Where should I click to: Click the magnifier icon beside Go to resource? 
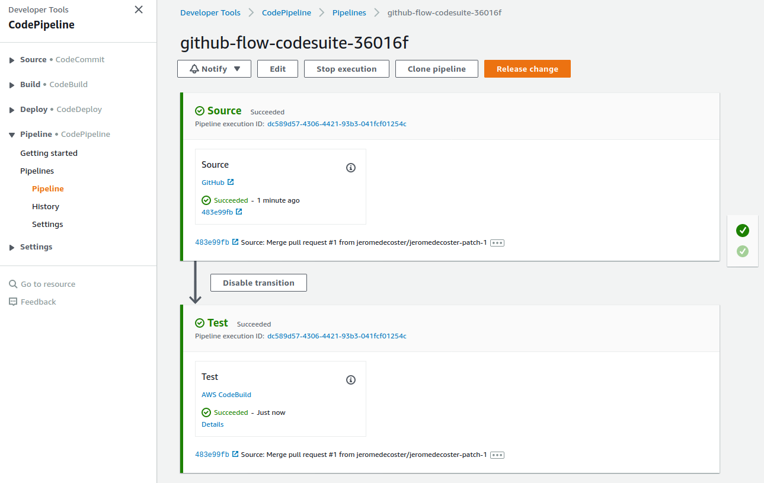click(13, 284)
